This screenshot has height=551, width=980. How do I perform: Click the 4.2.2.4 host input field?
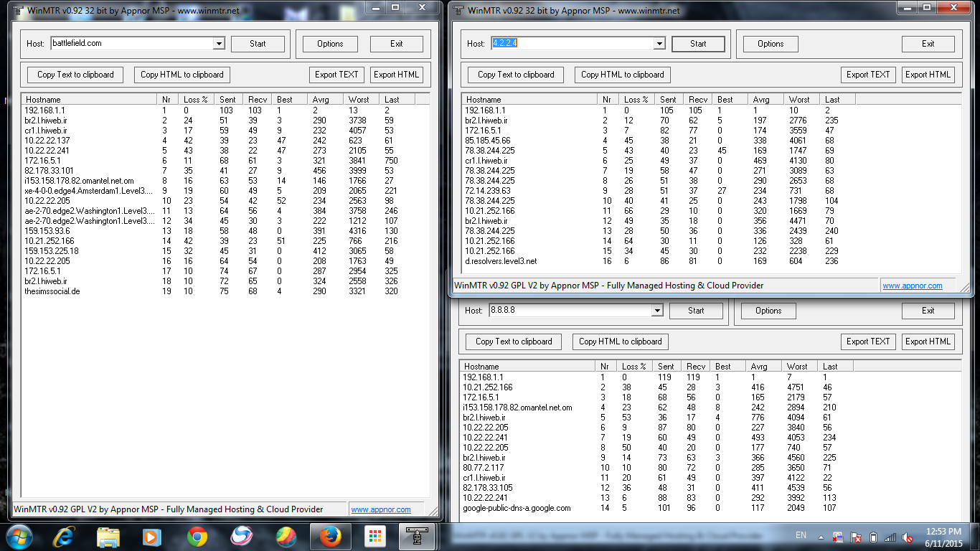click(x=570, y=44)
